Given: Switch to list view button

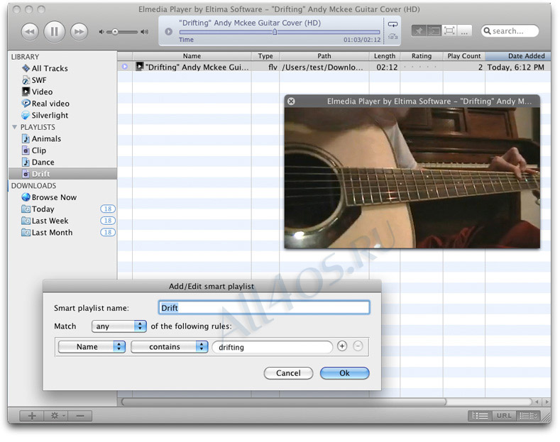Looking at the screenshot, I should [x=480, y=416].
